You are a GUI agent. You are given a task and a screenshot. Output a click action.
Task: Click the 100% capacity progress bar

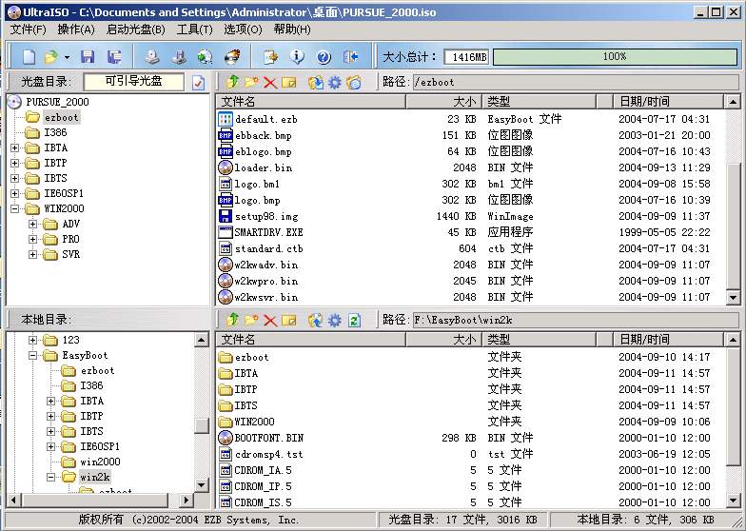click(x=615, y=57)
